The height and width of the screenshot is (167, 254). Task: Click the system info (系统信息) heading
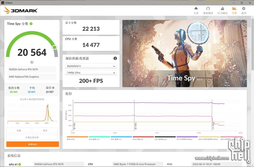coord(14,156)
